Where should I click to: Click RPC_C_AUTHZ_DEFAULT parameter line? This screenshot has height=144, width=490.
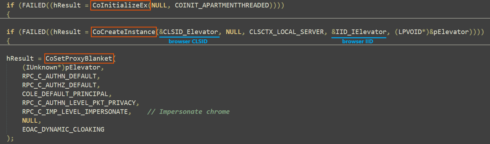[59, 85]
